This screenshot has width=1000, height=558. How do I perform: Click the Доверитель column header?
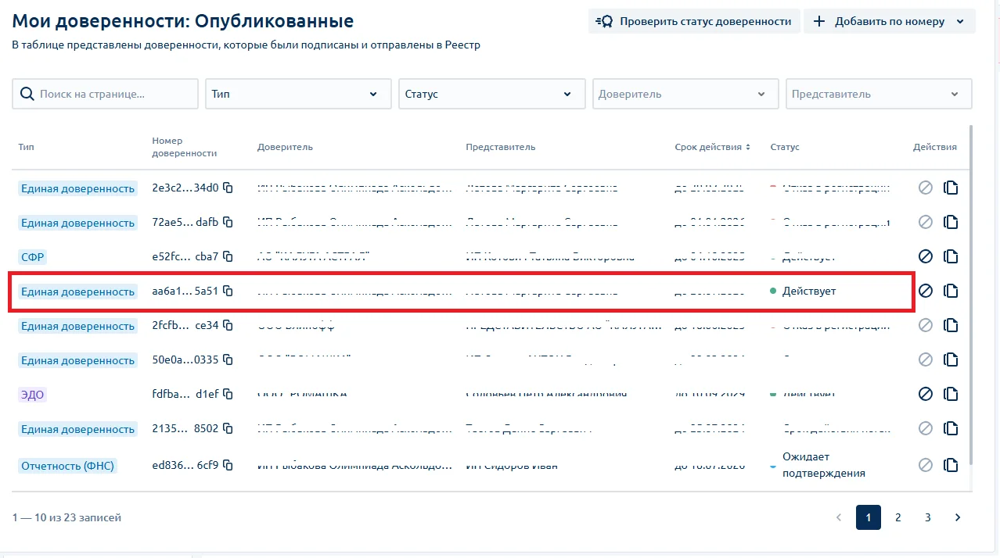click(285, 147)
